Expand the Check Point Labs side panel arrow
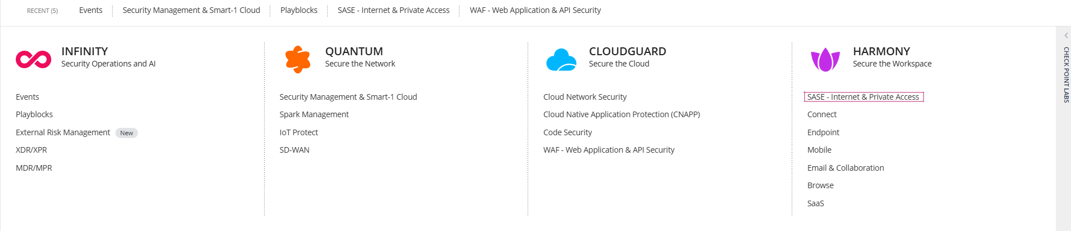 pos(1066,35)
